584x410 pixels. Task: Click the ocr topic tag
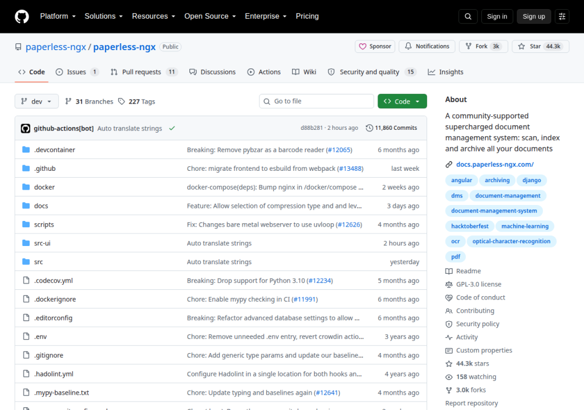[x=455, y=241]
